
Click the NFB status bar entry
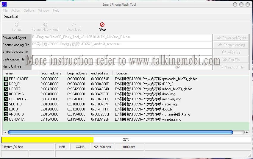coord(62,147)
